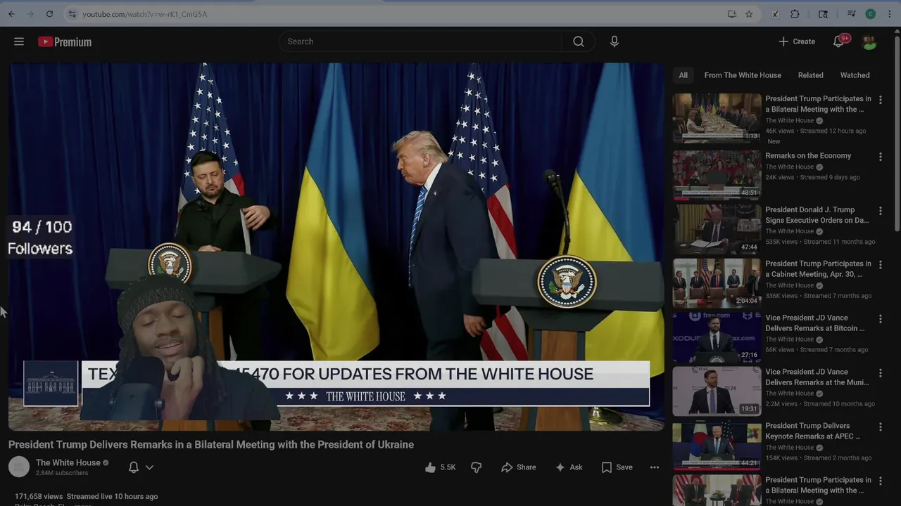Open the 19:31 JD Vance Munich thumbnail
901x506 pixels.
pos(717,391)
